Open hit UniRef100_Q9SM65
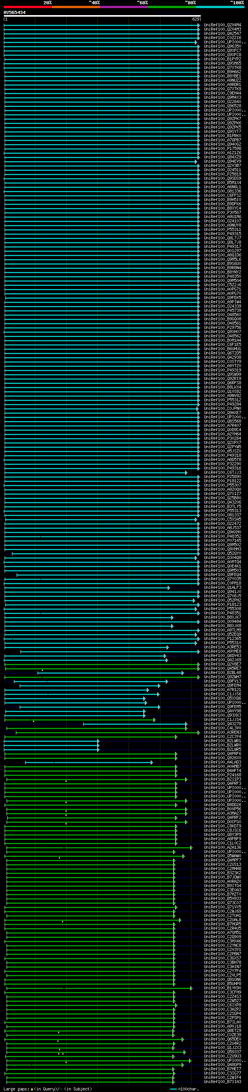This screenshot has width=248, height=1092. pyautogui.click(x=222, y=63)
